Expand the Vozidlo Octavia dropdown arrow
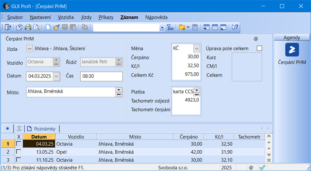The image size is (311, 171). click(56, 60)
